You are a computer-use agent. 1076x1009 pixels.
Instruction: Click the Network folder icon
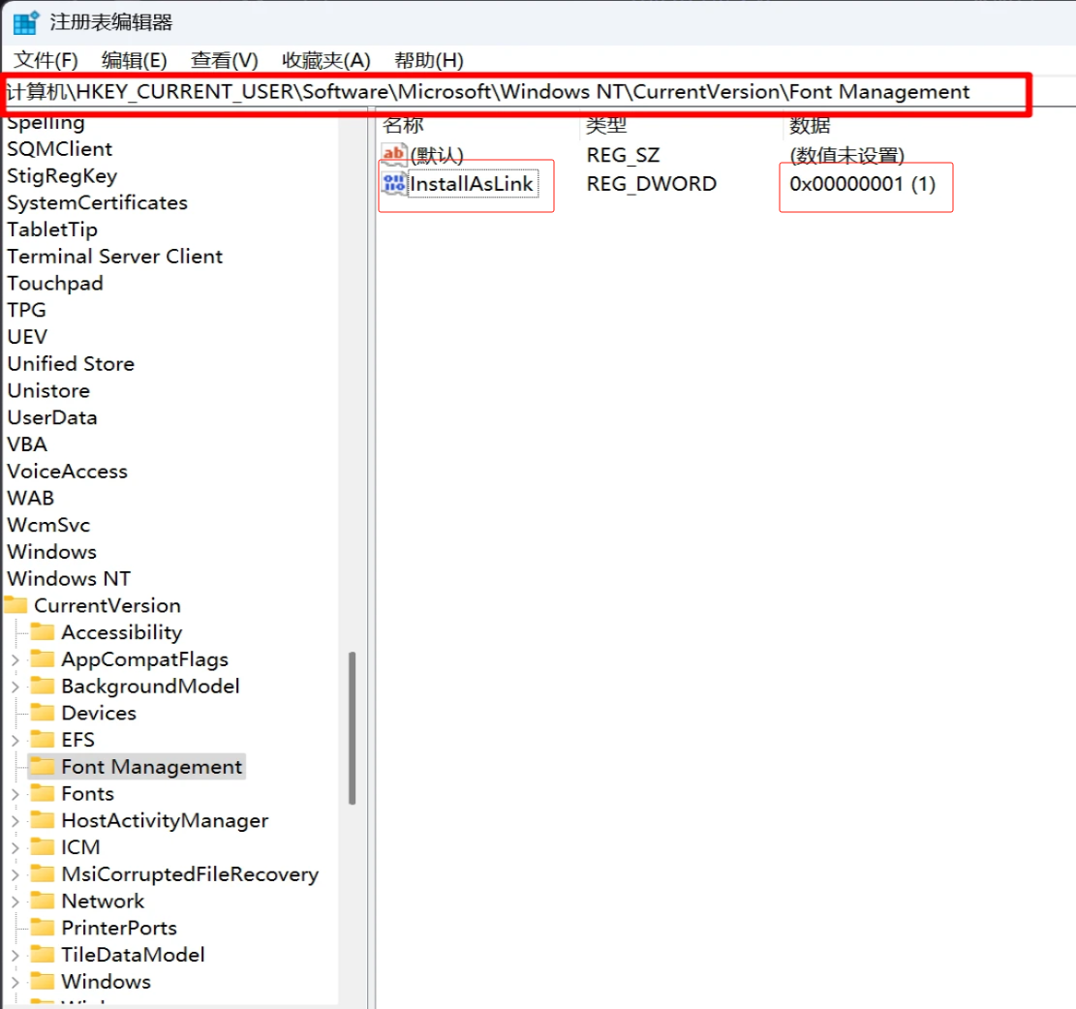point(43,900)
